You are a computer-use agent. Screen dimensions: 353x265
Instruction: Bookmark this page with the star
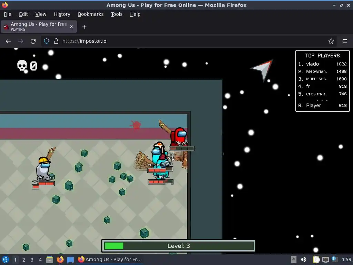point(331,41)
